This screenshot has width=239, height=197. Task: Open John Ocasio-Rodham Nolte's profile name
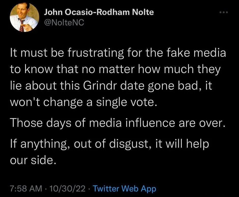pos(99,12)
